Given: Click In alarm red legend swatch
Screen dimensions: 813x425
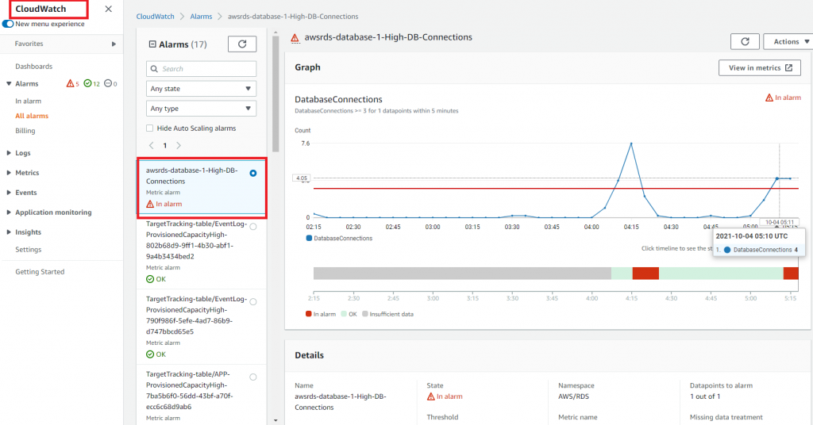Looking at the screenshot, I should click(x=309, y=314).
